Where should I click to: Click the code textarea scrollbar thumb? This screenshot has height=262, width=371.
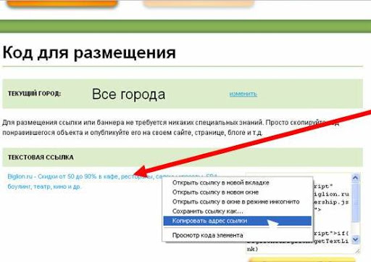(x=355, y=202)
